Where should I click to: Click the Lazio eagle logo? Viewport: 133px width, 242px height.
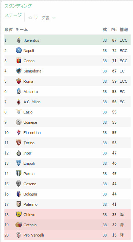19,112
